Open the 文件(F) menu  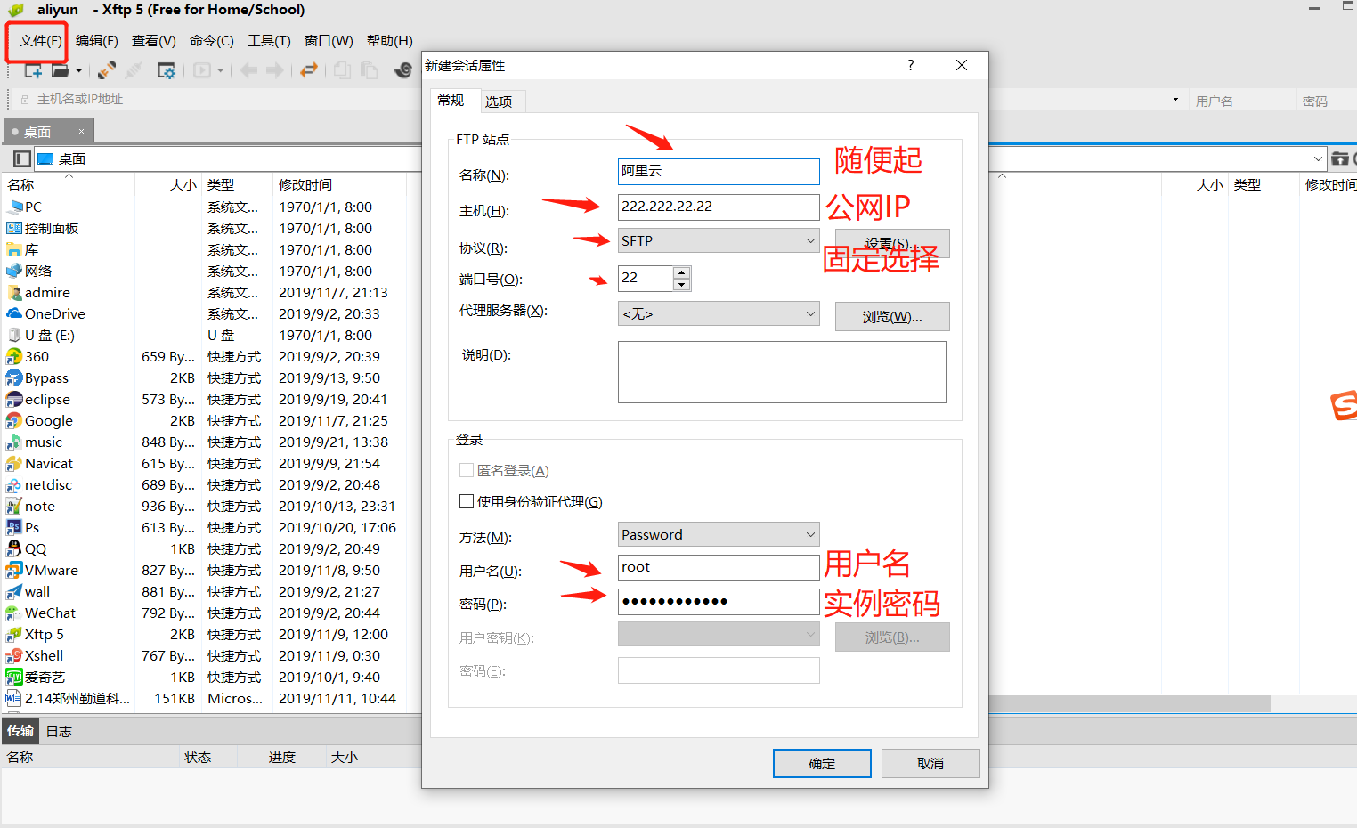[x=41, y=41]
